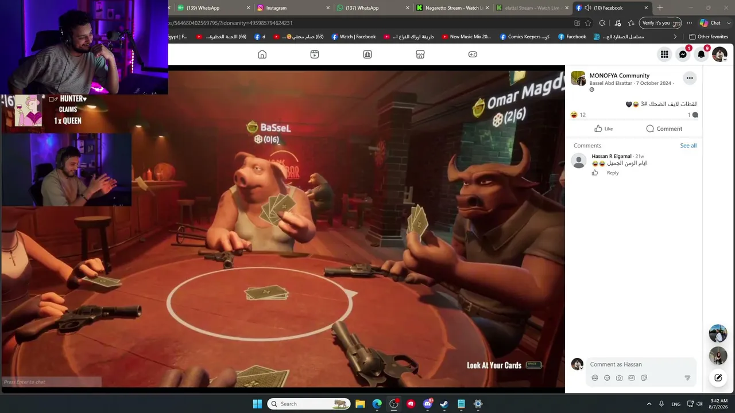This screenshot has width=735, height=413.
Task: Open the account profile menu
Action: tap(719, 54)
